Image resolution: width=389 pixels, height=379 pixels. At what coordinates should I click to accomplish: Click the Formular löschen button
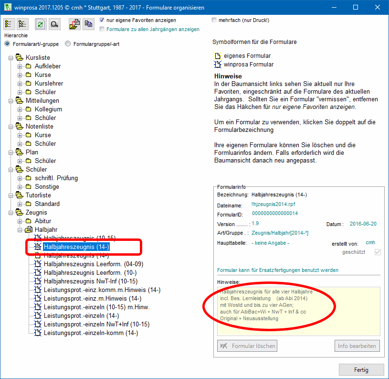247,346
